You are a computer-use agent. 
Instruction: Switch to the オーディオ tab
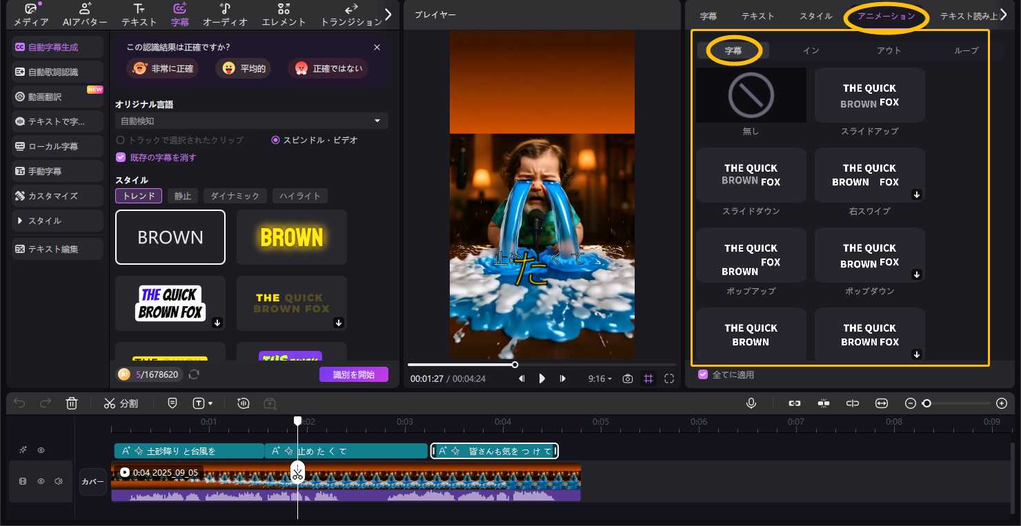[x=225, y=14]
